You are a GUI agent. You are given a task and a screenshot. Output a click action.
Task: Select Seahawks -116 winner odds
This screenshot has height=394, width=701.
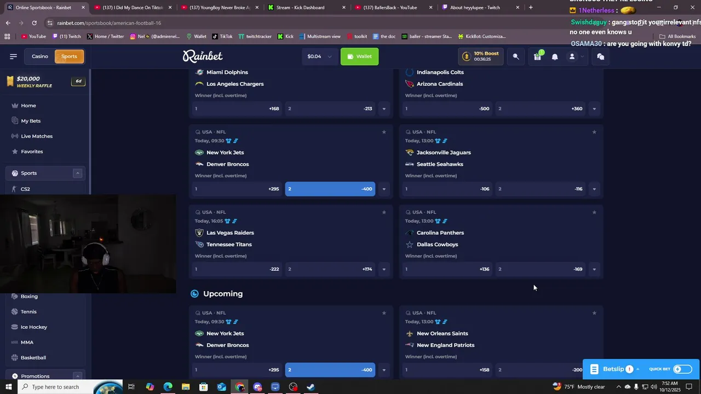tap(541, 189)
